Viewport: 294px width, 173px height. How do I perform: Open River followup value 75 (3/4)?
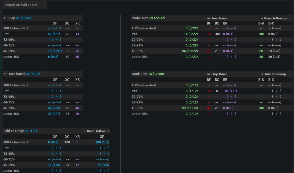coord(103,165)
